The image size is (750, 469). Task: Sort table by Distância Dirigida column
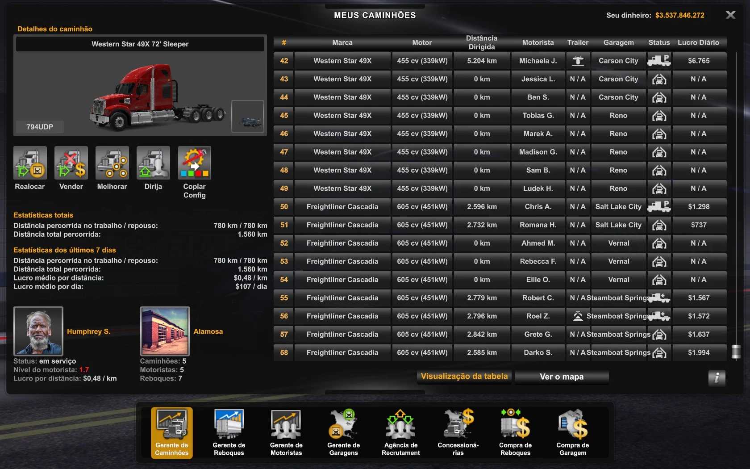pos(481,43)
